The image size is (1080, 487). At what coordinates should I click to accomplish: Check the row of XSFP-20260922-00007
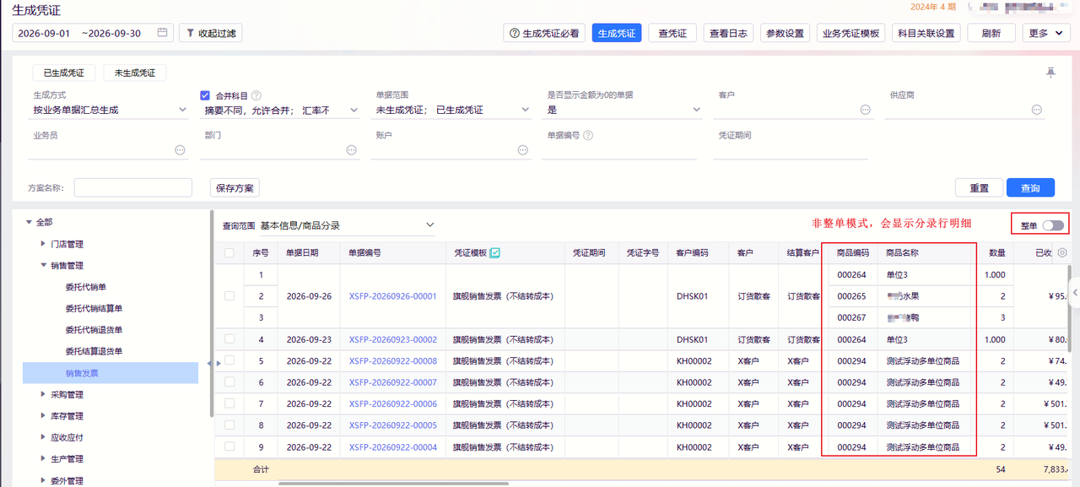tap(229, 382)
